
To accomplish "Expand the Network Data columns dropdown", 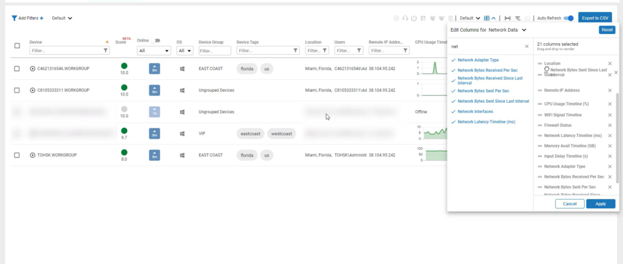I will coord(524,29).
